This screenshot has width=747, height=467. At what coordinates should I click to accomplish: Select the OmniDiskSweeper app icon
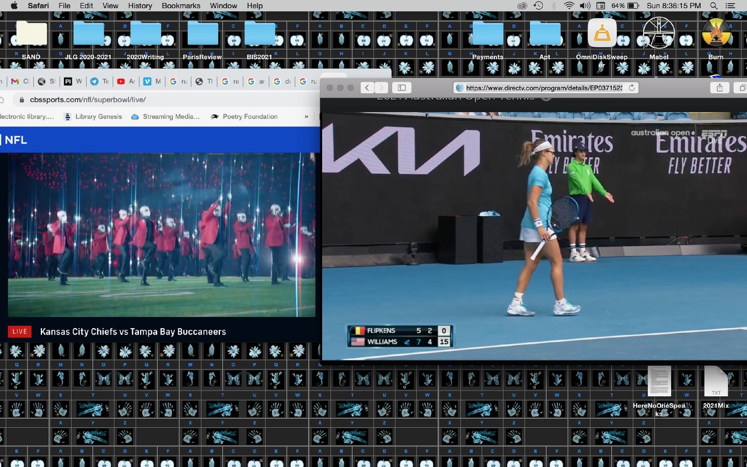[x=602, y=33]
